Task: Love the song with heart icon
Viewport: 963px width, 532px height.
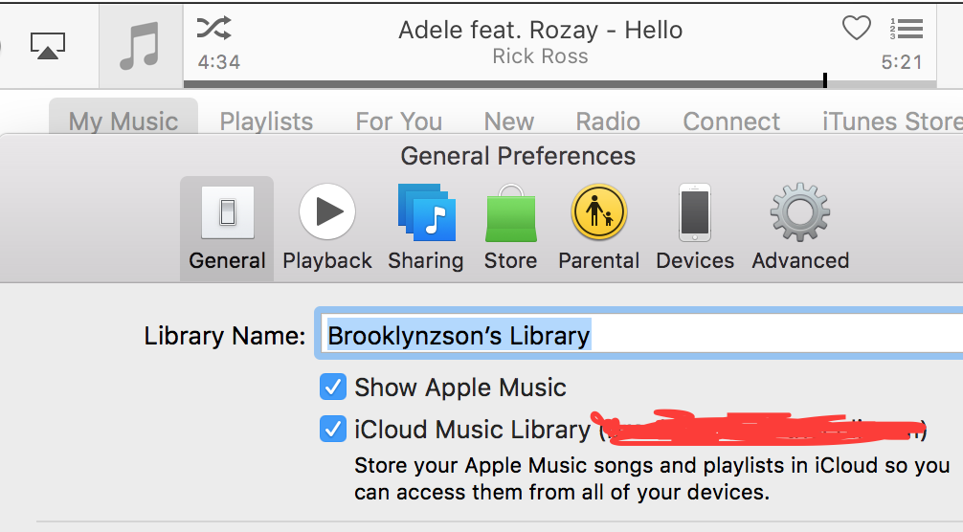Action: click(x=856, y=29)
